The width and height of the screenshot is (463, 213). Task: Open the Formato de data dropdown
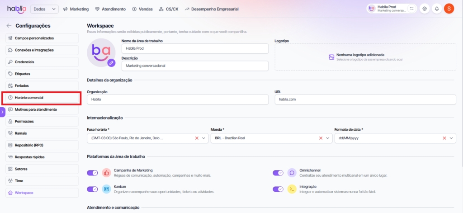451,138
